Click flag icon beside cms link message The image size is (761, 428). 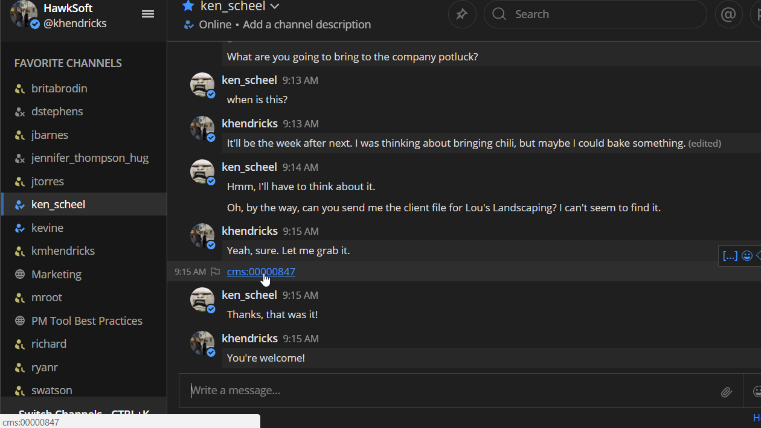point(215,272)
